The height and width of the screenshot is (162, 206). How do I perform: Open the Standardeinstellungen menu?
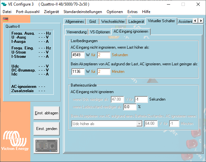point(83,12)
